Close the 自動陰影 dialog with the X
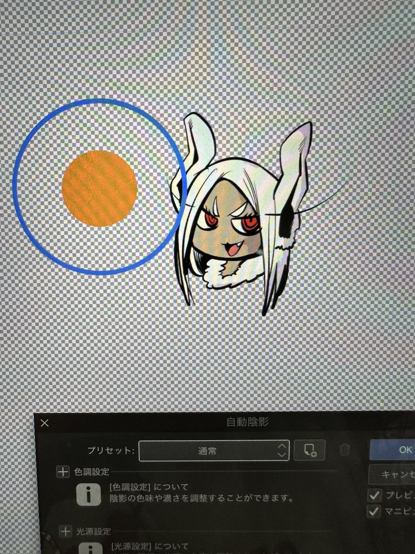Screen dimensions: 415x554 tap(45, 423)
